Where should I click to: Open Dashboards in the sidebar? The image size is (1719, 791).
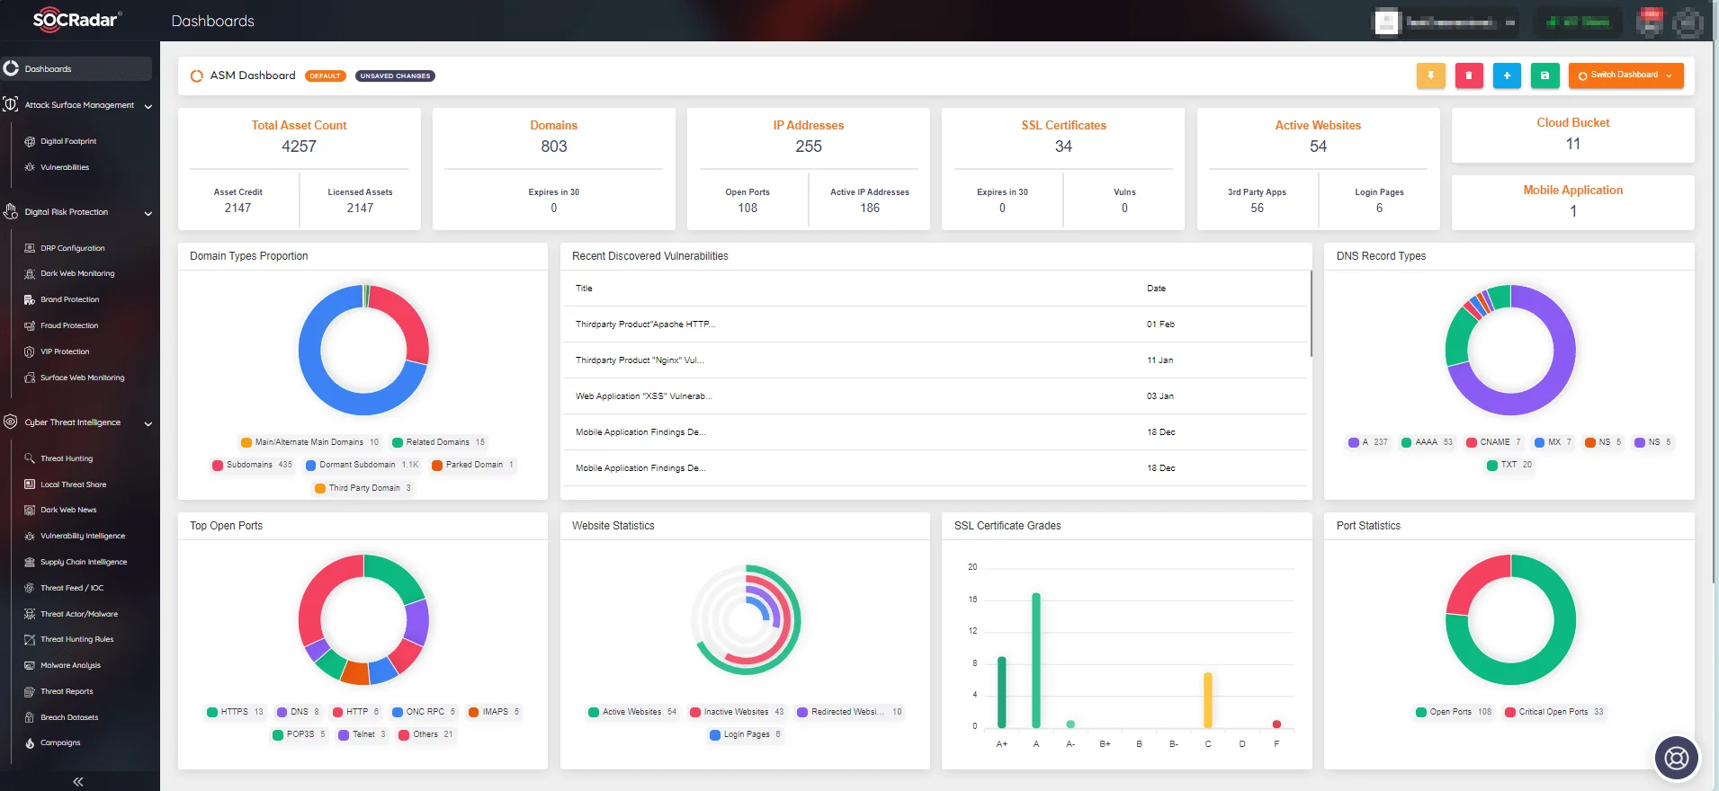coord(76,68)
